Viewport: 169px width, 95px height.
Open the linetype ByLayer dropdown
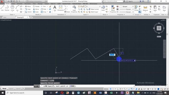pyautogui.click(x=126, y=12)
